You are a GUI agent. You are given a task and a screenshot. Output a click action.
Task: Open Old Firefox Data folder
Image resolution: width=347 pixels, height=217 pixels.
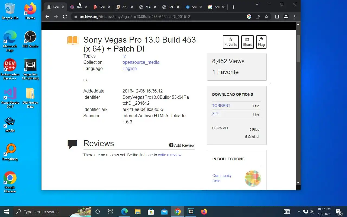click(30, 98)
